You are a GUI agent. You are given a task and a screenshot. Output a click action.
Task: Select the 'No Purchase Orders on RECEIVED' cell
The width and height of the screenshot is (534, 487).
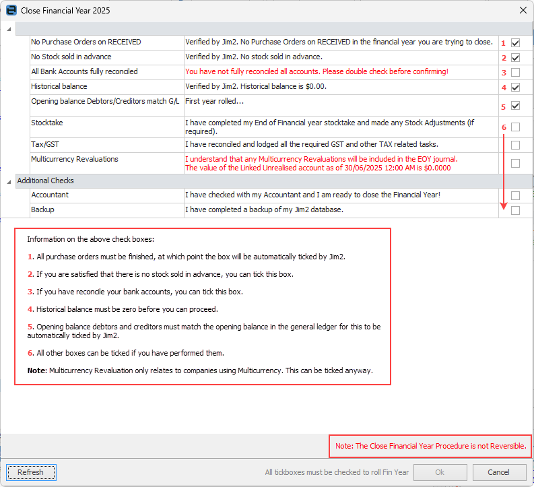point(107,43)
